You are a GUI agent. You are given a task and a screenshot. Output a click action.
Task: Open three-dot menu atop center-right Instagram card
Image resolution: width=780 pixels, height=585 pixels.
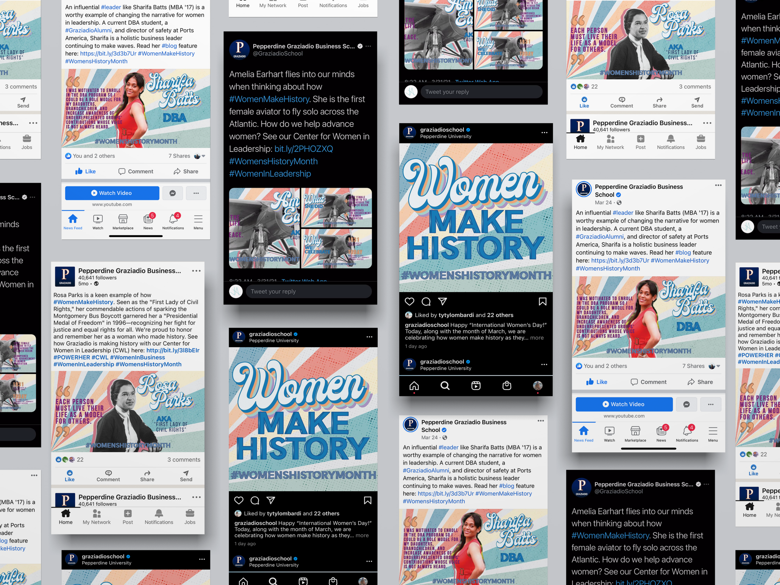coord(544,133)
